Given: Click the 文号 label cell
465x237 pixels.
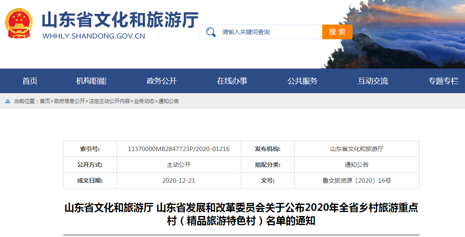Looking at the screenshot, I should (x=268, y=181).
